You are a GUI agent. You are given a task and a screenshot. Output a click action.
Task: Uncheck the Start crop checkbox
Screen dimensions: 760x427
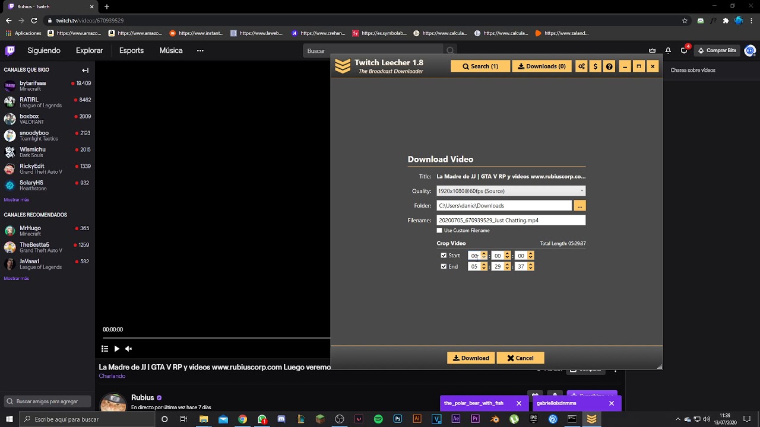click(x=444, y=256)
